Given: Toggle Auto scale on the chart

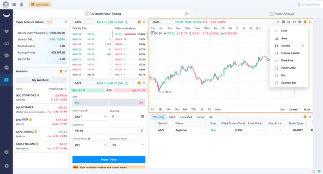Looking at the screenshot, I should tap(307, 109).
